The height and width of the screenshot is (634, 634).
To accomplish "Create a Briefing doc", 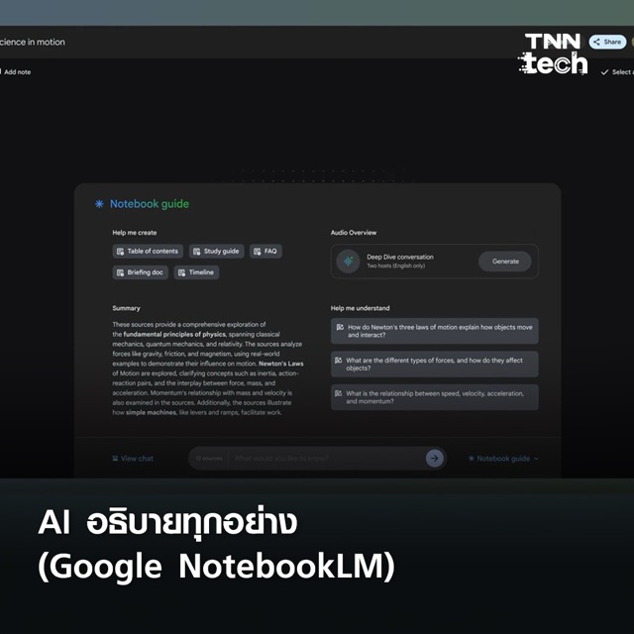I will tap(140, 272).
